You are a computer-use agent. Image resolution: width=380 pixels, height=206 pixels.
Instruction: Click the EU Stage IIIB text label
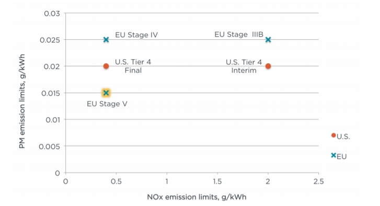pyautogui.click(x=239, y=35)
